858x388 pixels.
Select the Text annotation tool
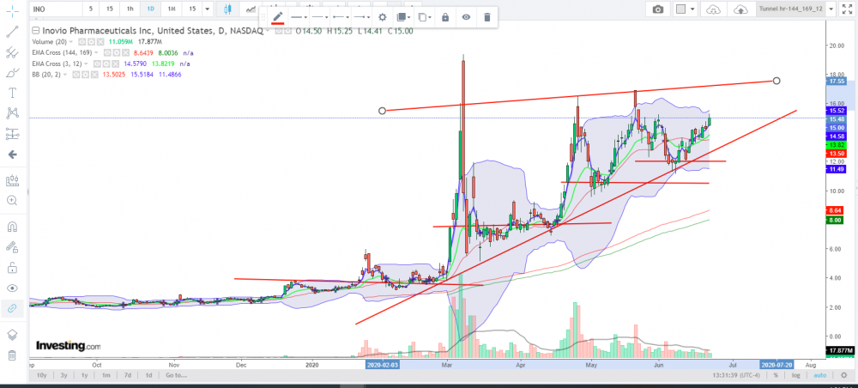coord(11,93)
